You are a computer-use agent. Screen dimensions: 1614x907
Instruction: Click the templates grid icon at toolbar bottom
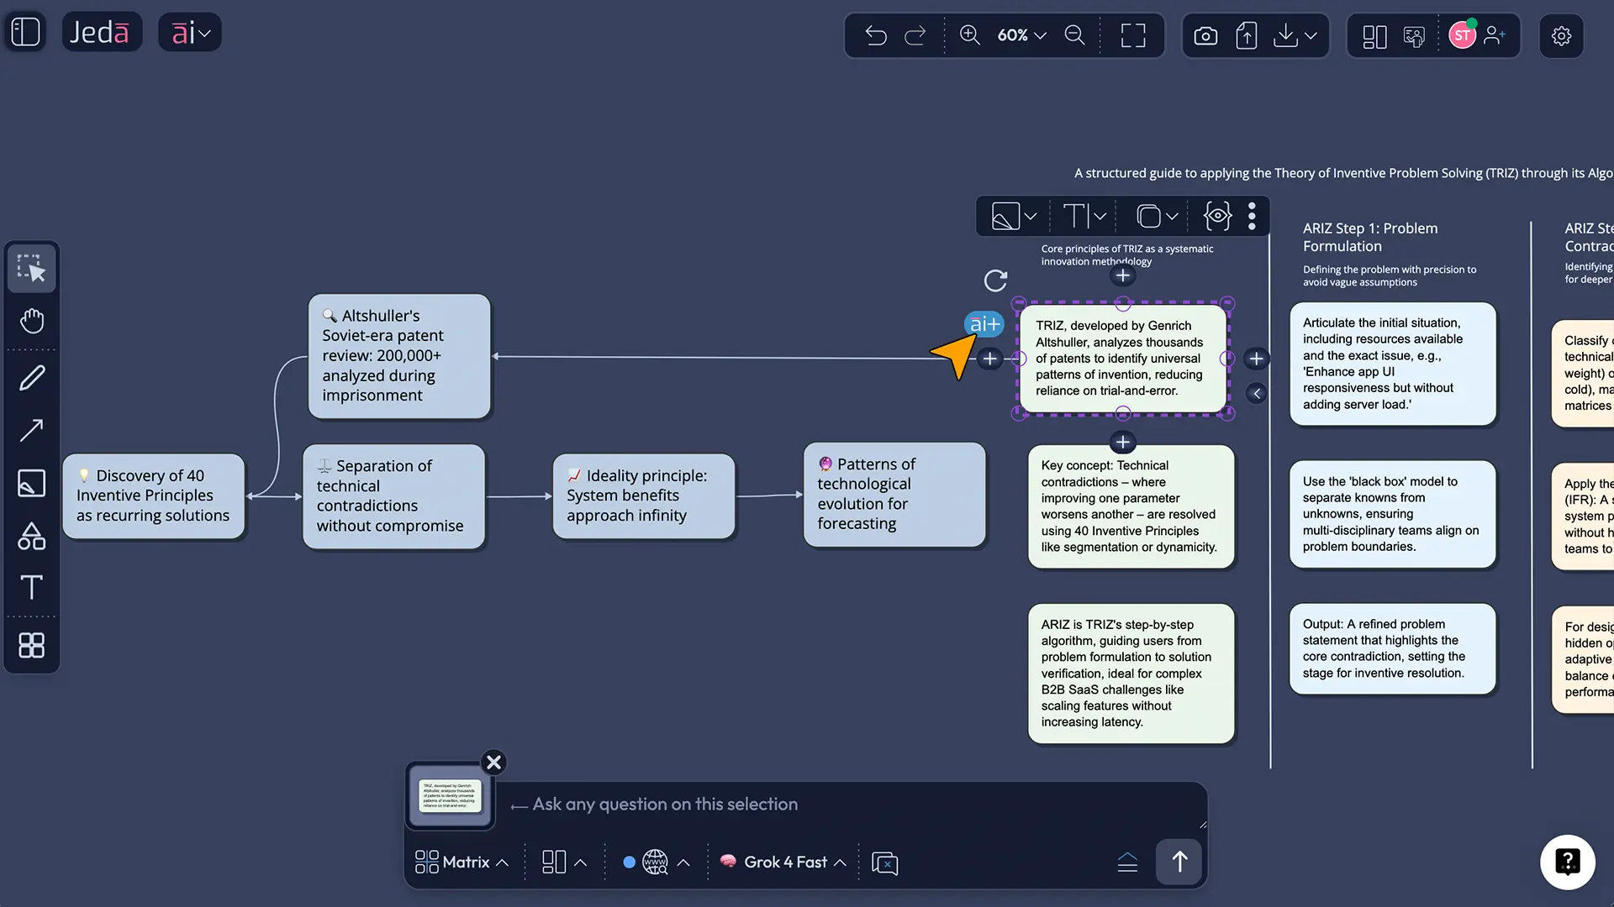click(x=31, y=645)
